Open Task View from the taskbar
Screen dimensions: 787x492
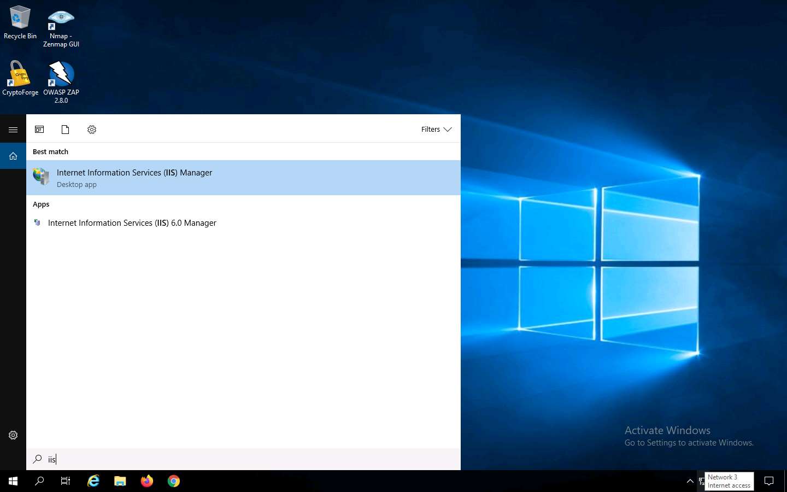coord(64,481)
